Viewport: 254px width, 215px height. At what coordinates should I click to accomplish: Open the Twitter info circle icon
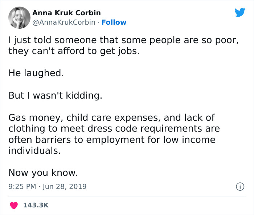click(239, 187)
